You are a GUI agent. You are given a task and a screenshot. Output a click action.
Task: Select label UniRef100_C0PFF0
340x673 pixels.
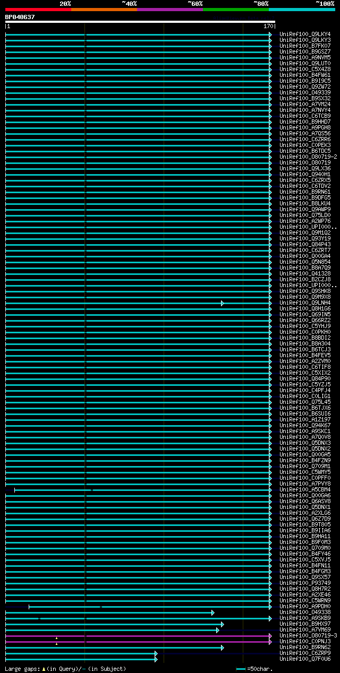[x=305, y=478]
